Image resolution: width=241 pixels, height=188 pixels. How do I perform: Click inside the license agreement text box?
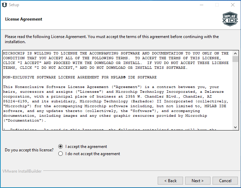[x=118, y=90]
